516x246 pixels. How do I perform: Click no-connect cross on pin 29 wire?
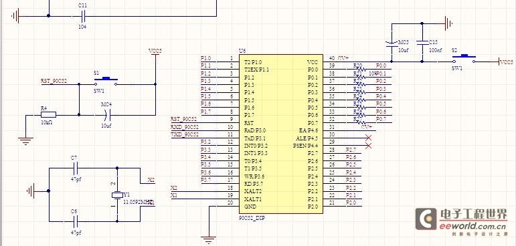coord(369,145)
